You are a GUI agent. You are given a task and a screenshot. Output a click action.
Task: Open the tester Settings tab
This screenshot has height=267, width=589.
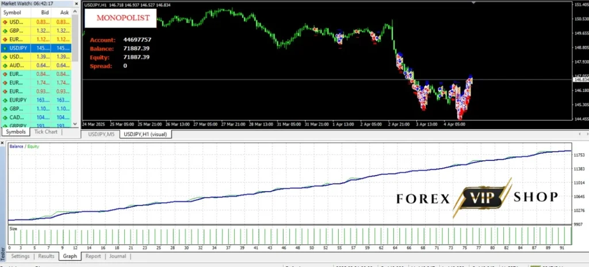[x=20, y=256]
